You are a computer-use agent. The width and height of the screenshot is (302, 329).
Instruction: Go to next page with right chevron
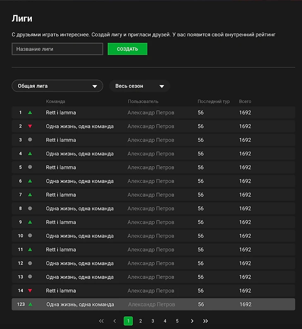(192, 321)
